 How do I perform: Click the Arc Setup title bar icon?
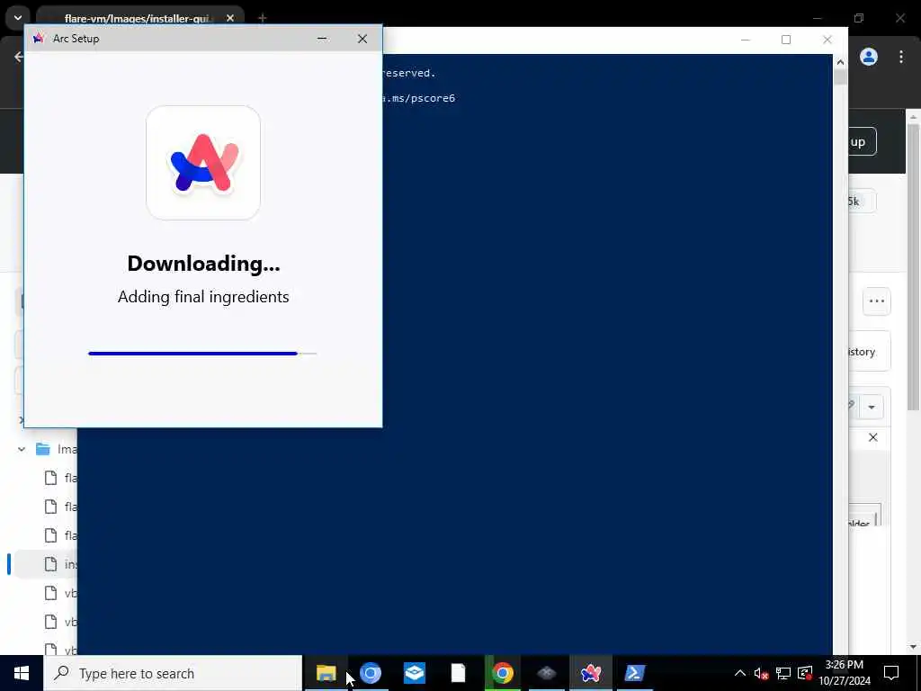point(39,38)
